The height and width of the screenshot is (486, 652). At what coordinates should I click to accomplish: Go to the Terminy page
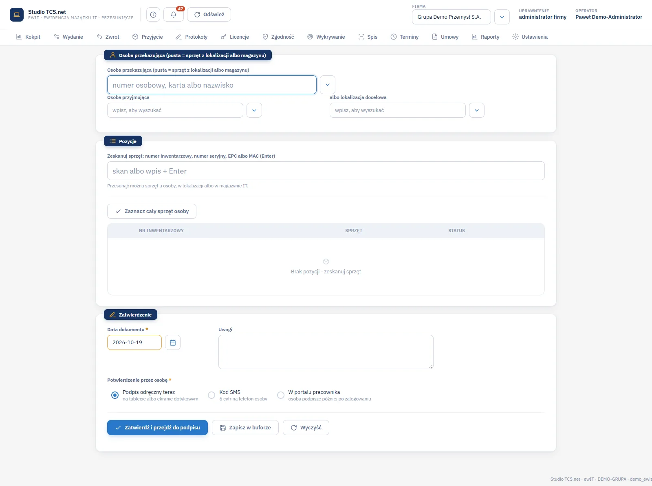pyautogui.click(x=405, y=37)
